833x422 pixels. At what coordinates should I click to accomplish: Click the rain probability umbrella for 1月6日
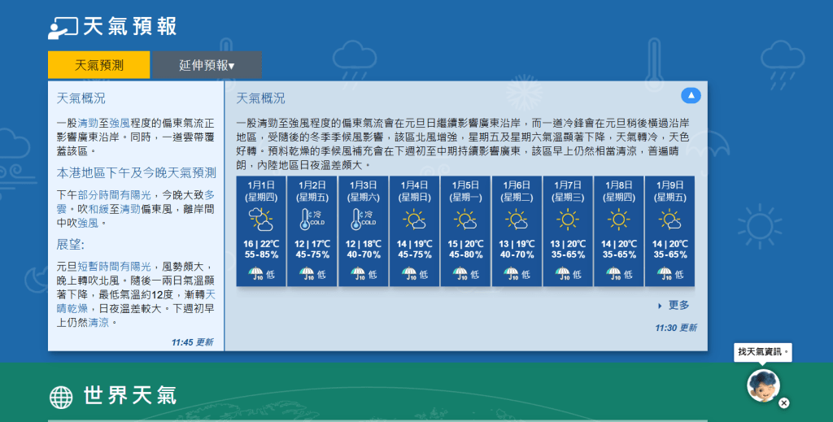tap(511, 273)
